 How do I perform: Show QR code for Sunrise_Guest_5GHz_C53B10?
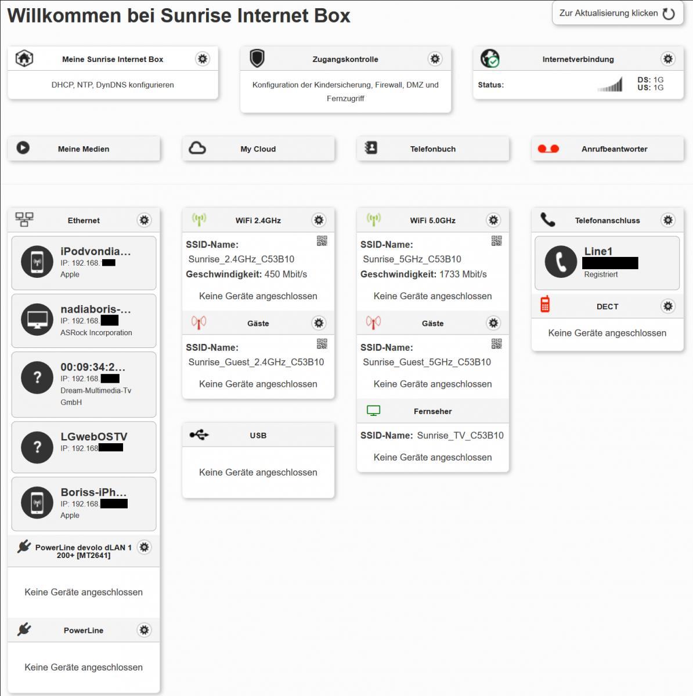coord(497,344)
